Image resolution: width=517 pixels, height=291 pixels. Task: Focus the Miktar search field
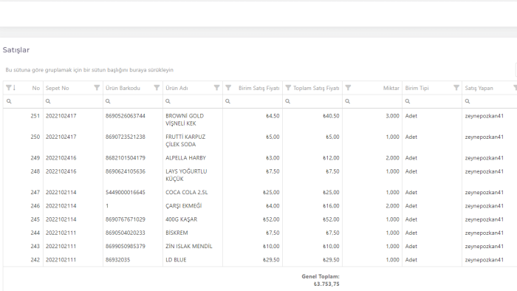click(x=372, y=101)
